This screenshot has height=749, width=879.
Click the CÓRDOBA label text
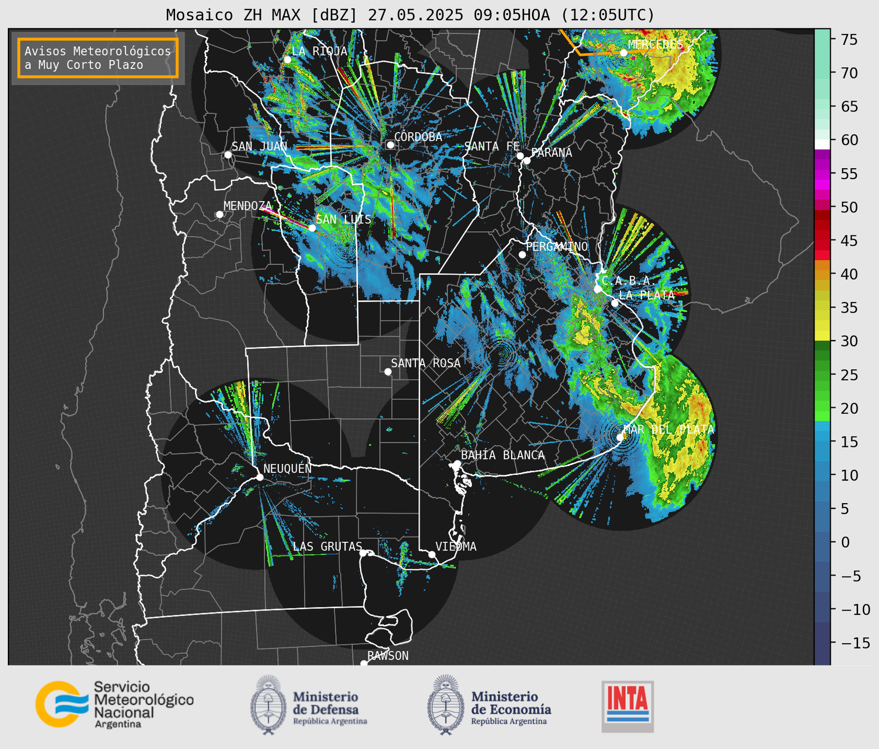(418, 137)
